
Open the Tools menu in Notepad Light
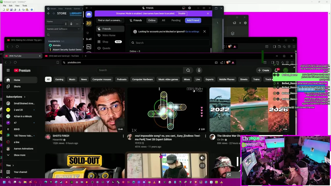click(25, 5)
